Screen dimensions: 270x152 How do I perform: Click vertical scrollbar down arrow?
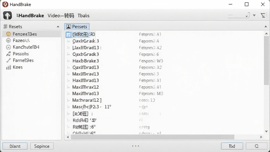tap(266, 131)
